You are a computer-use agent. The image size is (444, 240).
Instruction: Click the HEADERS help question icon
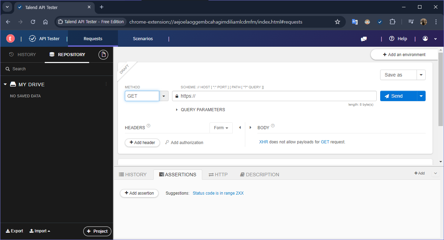pyautogui.click(x=148, y=126)
